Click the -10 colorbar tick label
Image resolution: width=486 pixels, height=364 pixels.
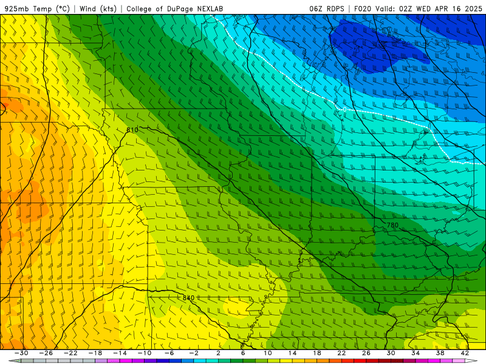coord(145,353)
